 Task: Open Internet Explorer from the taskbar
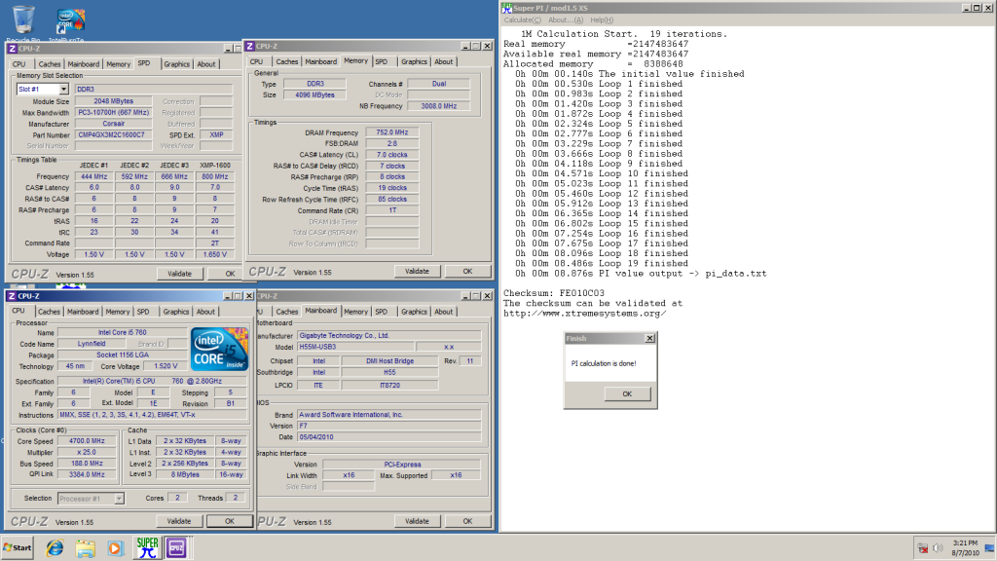53,547
